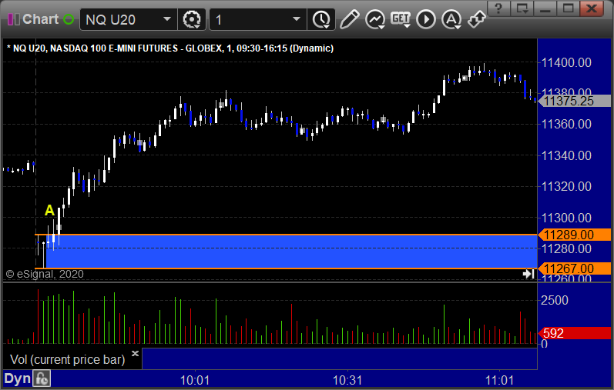The height and width of the screenshot is (390, 614).
Task: Select the drawing tools pencil icon
Action: click(x=349, y=19)
